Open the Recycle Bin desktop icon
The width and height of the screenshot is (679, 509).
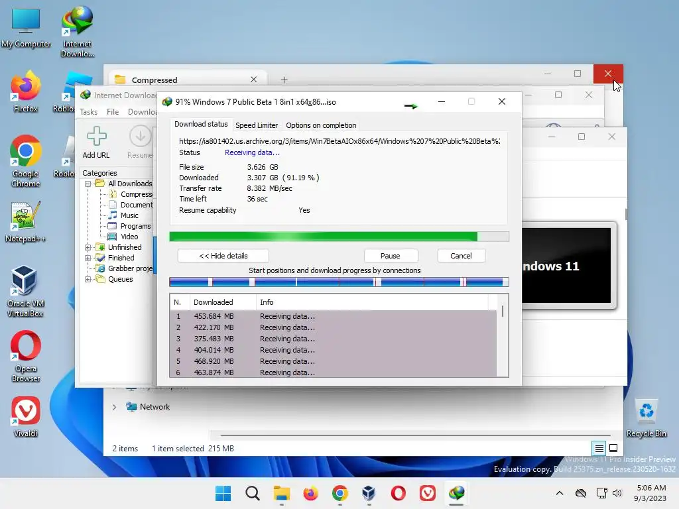646,417
